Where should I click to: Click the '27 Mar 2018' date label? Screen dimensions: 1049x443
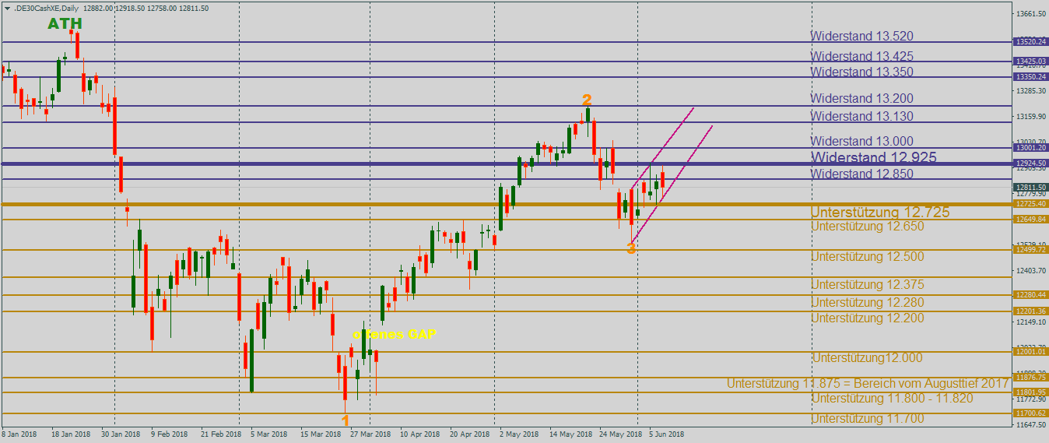(370, 434)
